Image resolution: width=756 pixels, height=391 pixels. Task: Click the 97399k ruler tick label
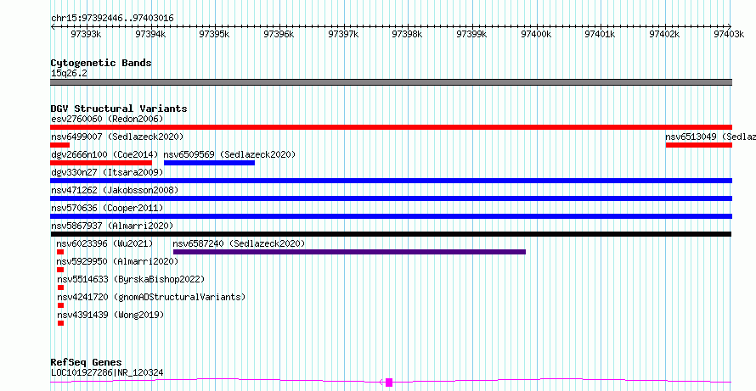point(471,34)
